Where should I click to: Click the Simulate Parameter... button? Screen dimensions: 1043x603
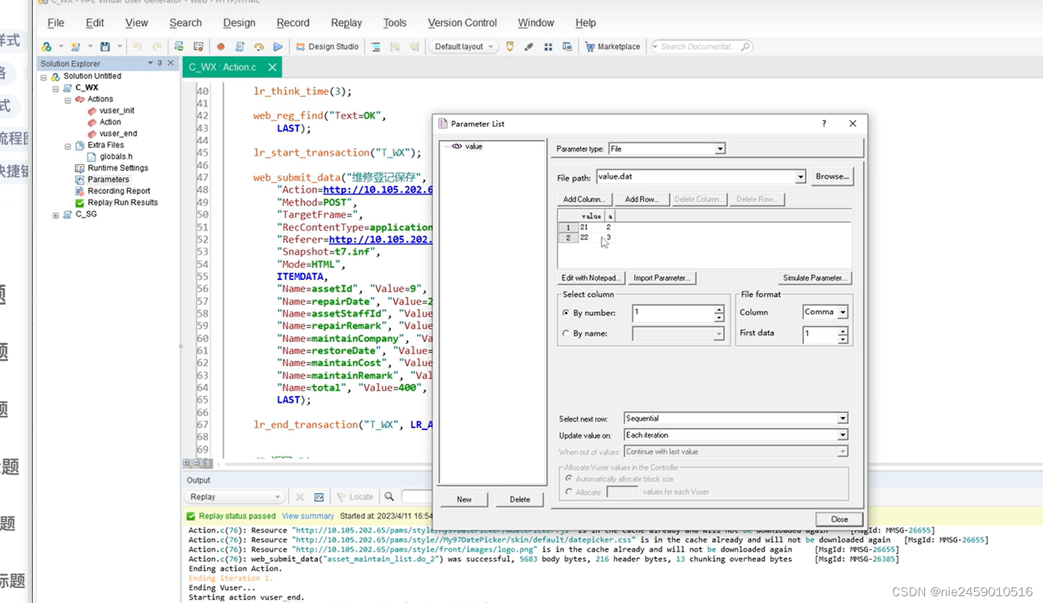[815, 278]
